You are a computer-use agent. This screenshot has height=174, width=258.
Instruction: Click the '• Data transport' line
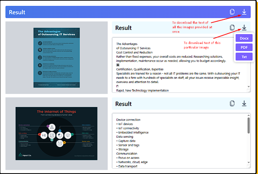click(x=127, y=166)
